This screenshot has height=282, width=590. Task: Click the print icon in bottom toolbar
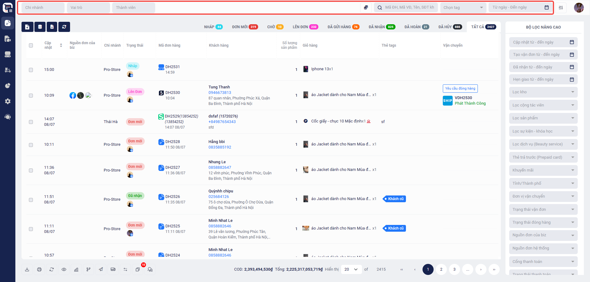click(x=39, y=269)
